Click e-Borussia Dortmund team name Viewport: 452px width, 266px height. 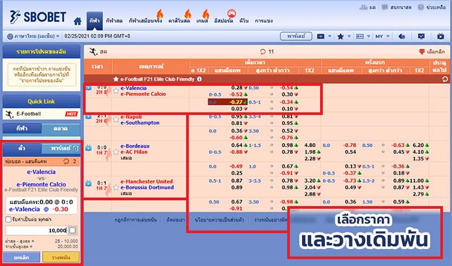(147, 187)
